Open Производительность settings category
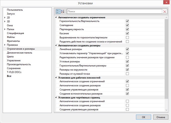 point(19,64)
